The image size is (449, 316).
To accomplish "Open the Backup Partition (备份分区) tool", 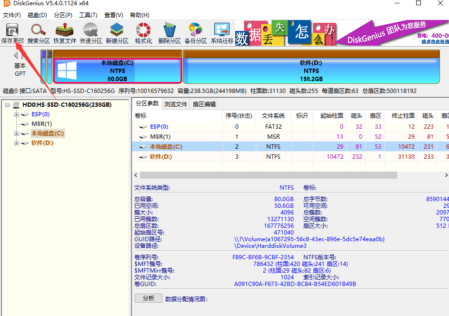I will (196, 32).
